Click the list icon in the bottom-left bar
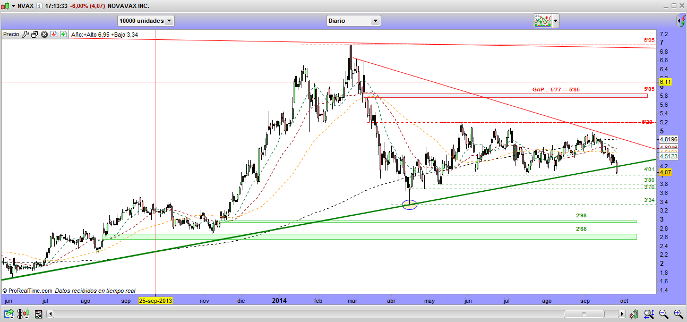 pyautogui.click(x=38, y=315)
